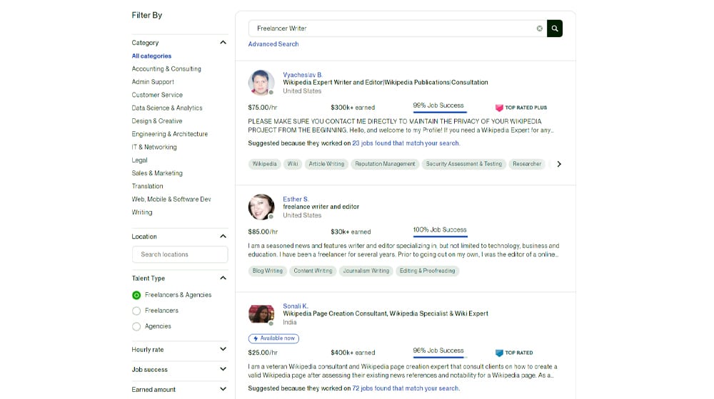Viewport: 714px width, 399px height.
Task: Click the search magnifier button
Action: pyautogui.click(x=554, y=28)
